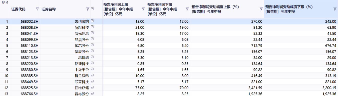Toggle checkbox for 翱捷科技 row
338x96 pixels.
92,63
